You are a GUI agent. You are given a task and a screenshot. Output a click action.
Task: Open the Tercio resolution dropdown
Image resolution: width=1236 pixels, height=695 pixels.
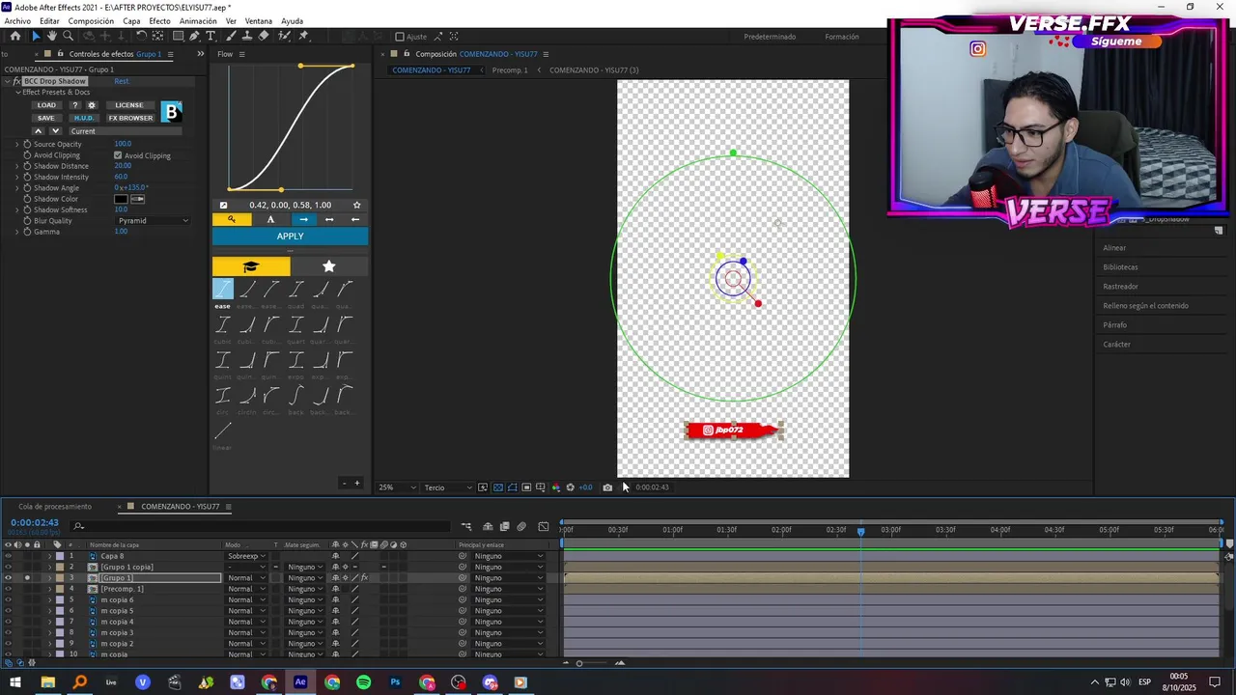(448, 487)
